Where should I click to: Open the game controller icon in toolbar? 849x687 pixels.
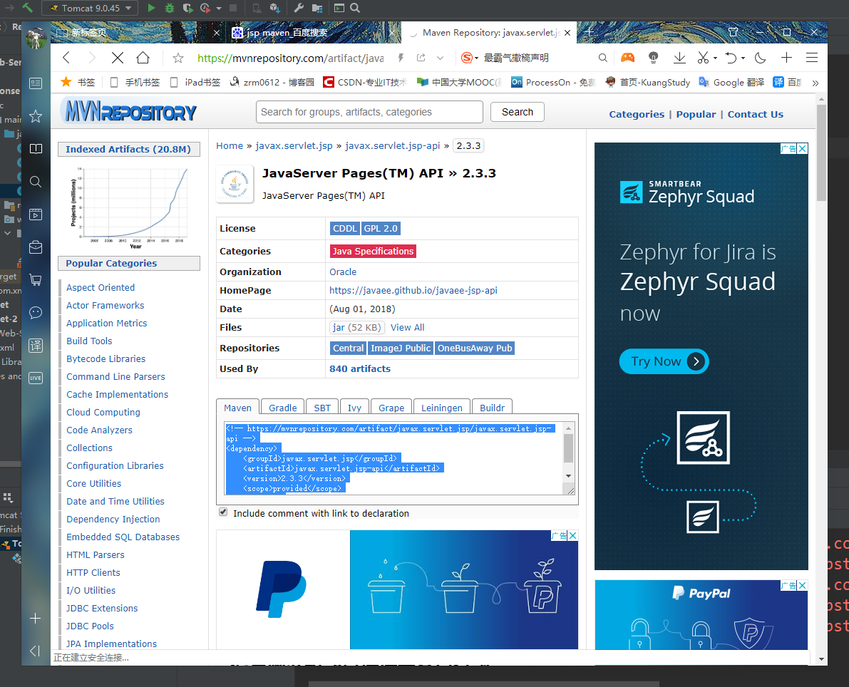point(627,58)
